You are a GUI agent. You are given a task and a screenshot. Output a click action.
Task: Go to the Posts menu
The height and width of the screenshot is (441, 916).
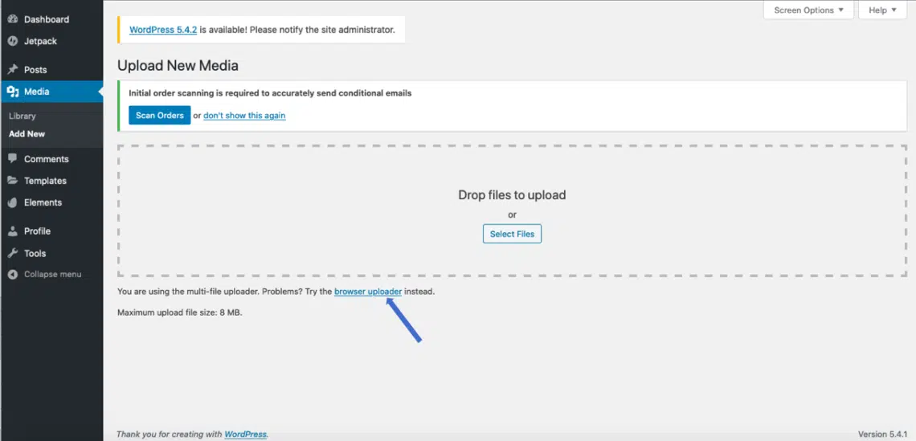(35, 70)
